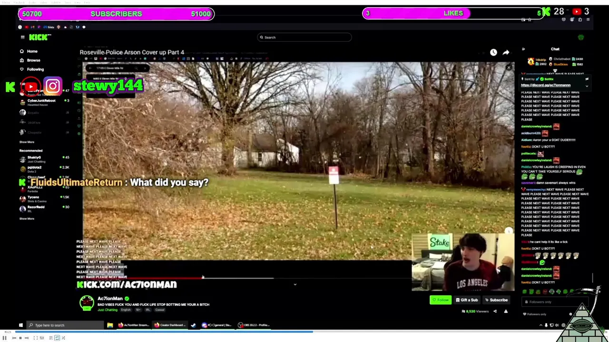Open Ac7ionMan channel avatar
This screenshot has width=609, height=342.
pos(87,303)
